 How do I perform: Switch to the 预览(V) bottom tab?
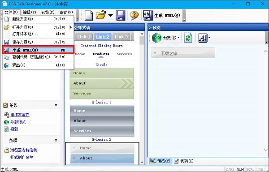(x=160, y=161)
